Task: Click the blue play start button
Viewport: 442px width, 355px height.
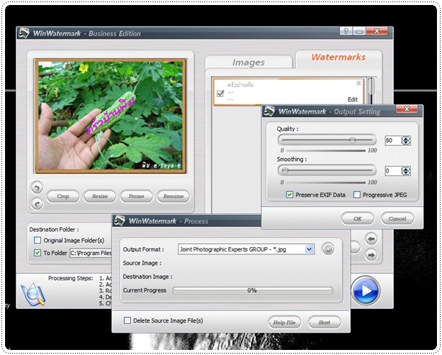Action: [x=366, y=291]
